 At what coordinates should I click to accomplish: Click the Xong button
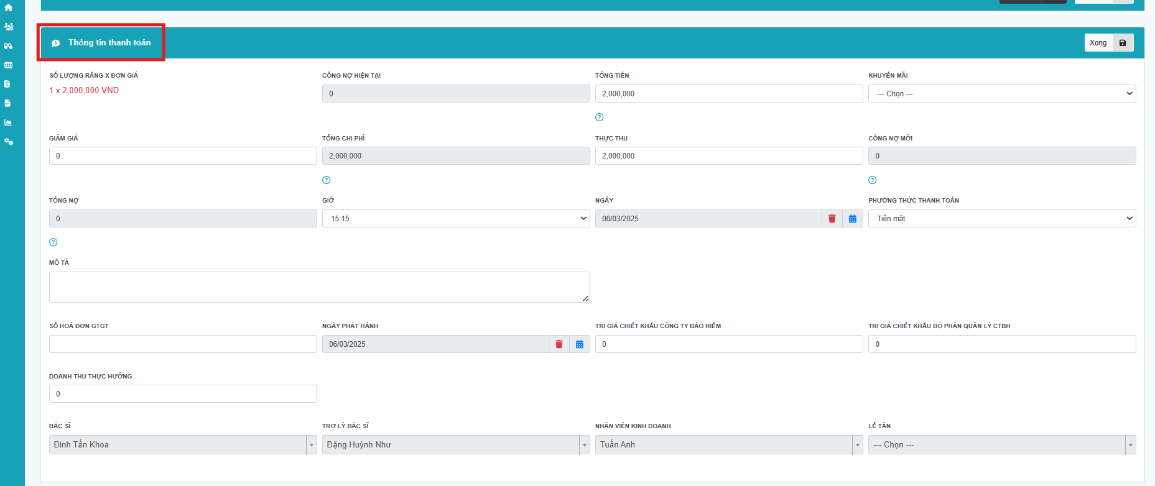pyautogui.click(x=1108, y=43)
